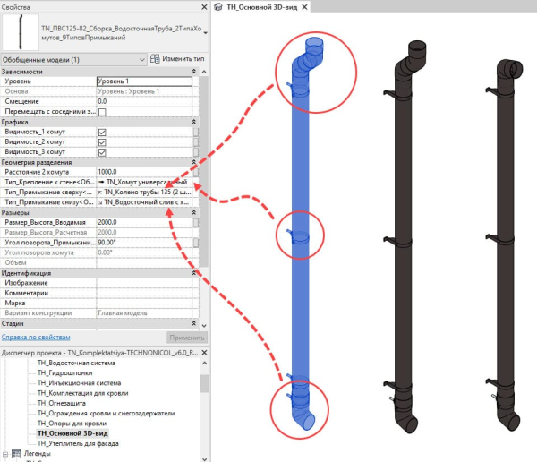Collapse the Графика properties section
The width and height of the screenshot is (537, 462).
click(x=195, y=122)
